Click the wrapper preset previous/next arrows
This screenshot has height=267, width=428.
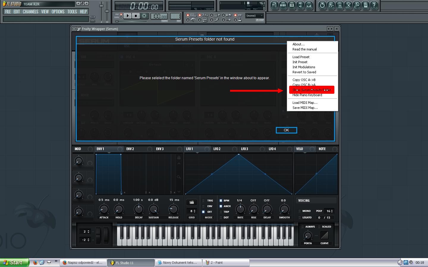(x=330, y=29)
